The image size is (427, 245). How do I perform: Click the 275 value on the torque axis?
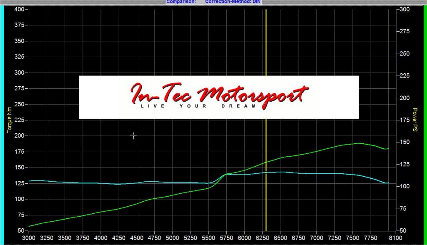click(19, 88)
